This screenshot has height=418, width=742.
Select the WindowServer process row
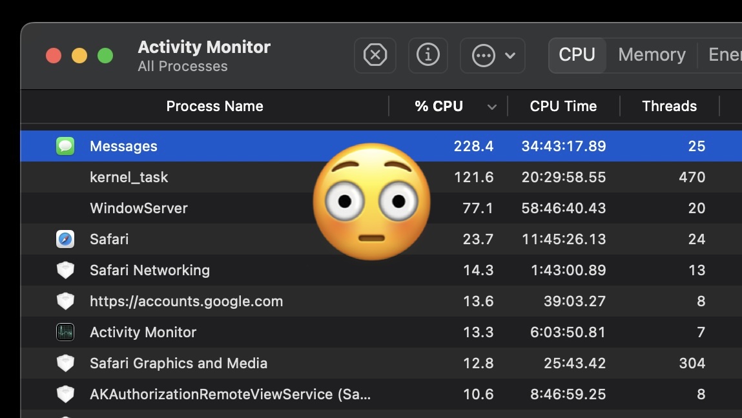382,208
